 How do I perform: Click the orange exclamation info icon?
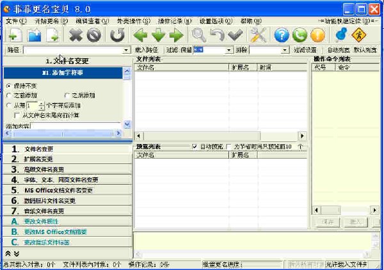317,35
